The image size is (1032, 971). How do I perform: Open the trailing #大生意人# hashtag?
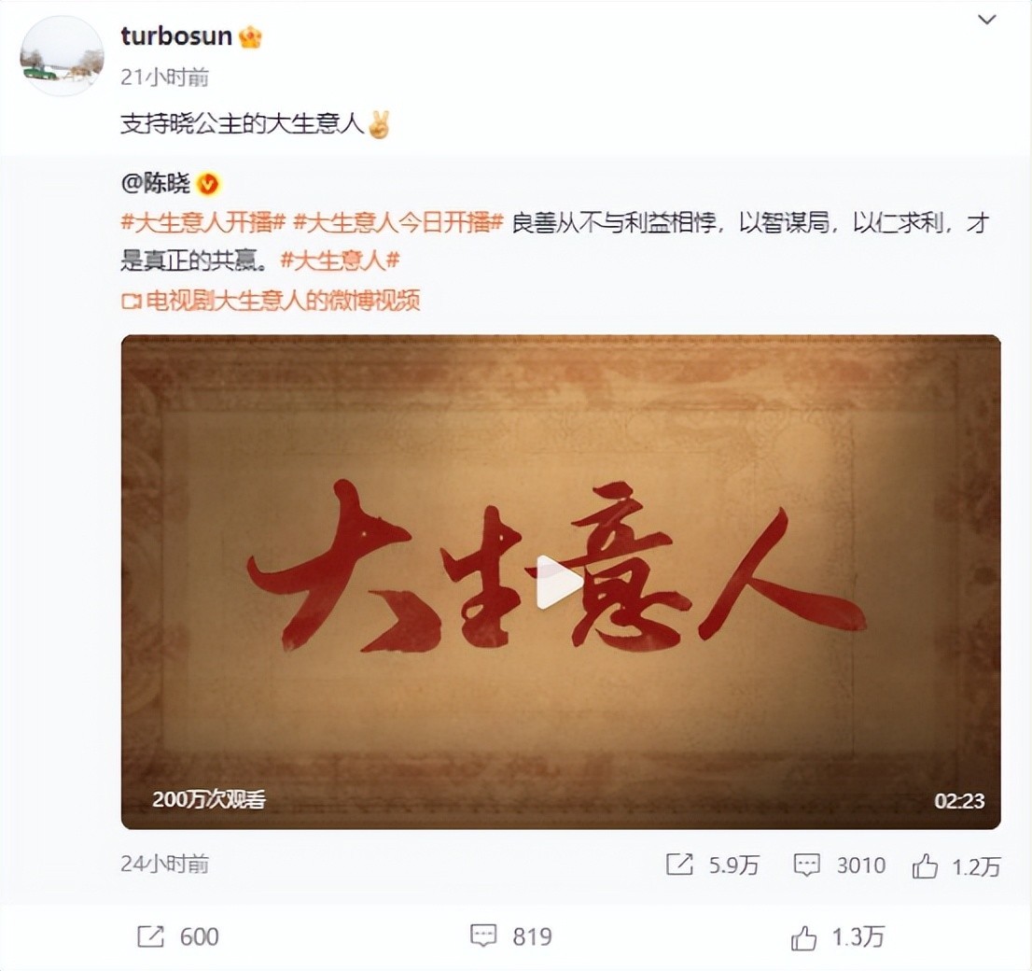click(x=340, y=260)
